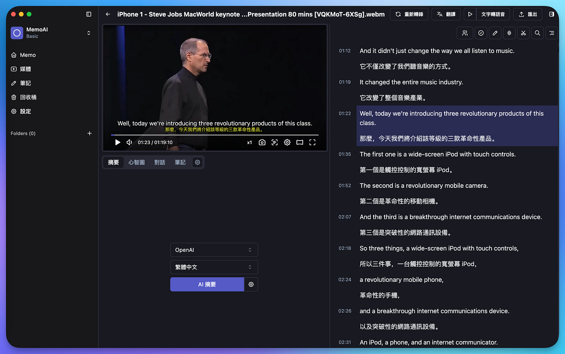Jump to timestamp 01:35

tap(345, 154)
